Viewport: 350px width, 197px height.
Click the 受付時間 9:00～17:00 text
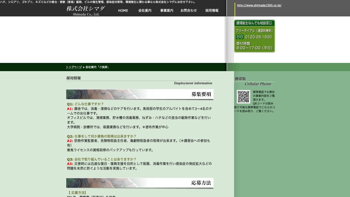click(255, 46)
